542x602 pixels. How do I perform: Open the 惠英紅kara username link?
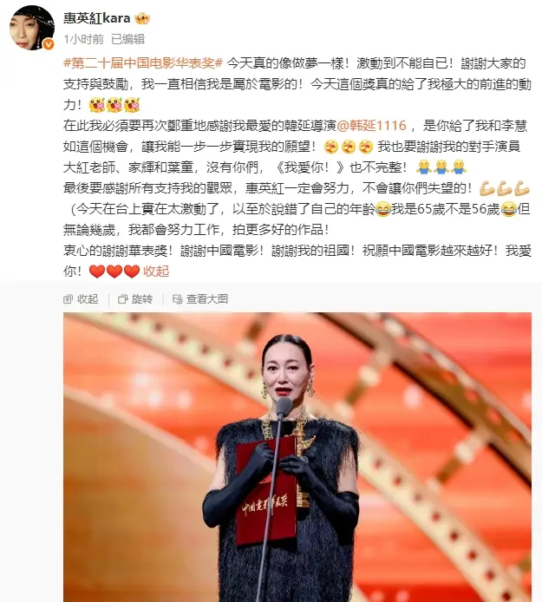(x=97, y=18)
